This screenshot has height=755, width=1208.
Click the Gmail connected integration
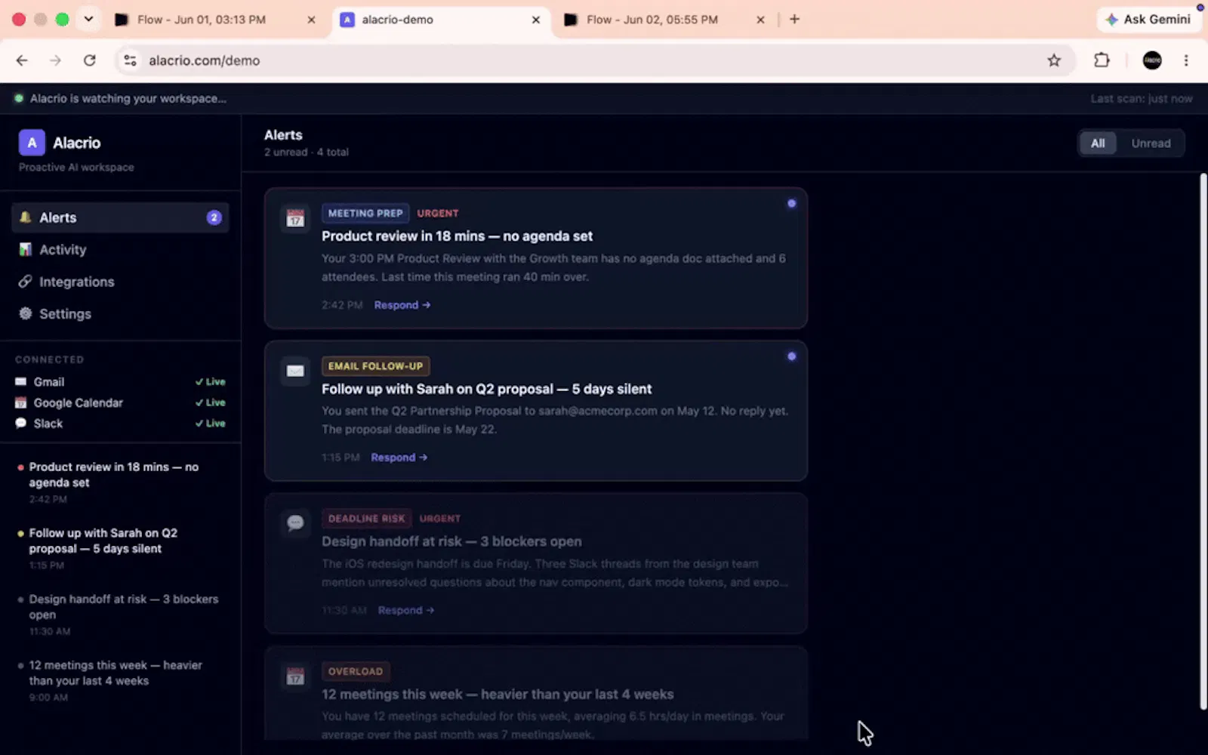click(x=120, y=382)
